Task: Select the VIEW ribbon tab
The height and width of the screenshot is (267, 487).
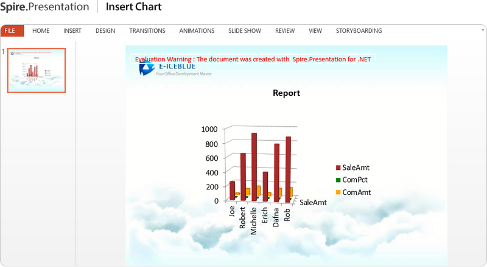Action: pos(315,31)
